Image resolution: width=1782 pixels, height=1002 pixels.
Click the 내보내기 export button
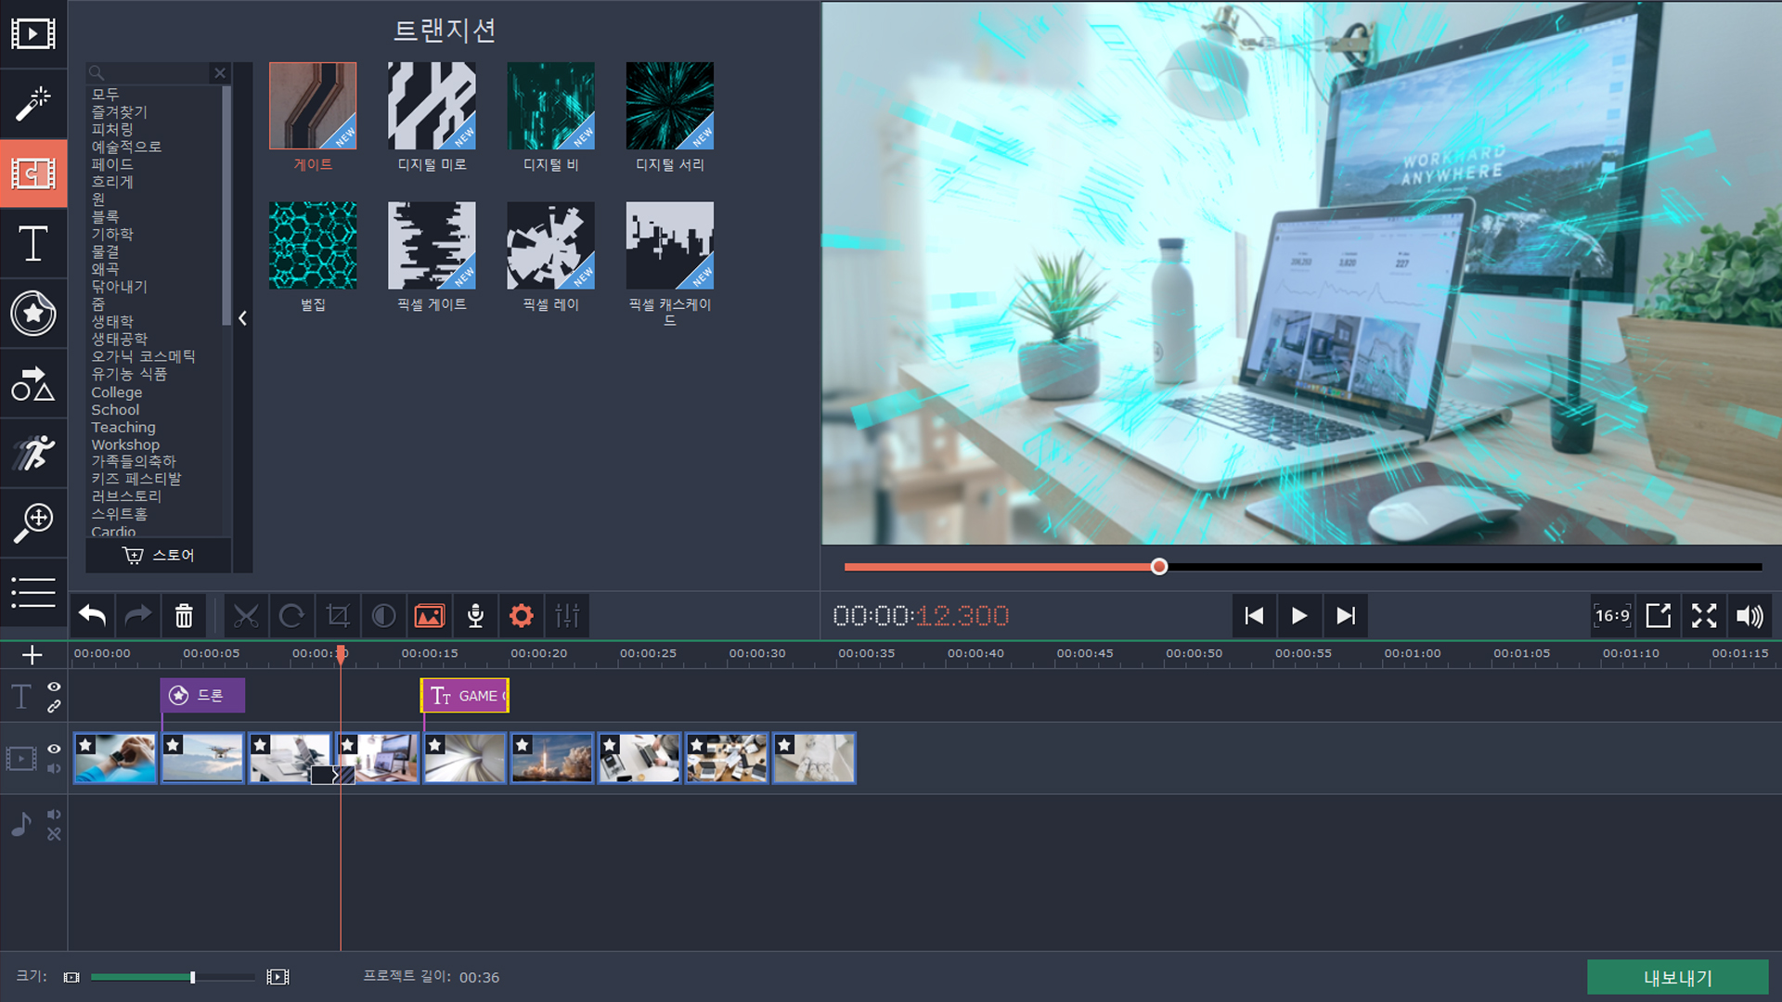click(x=1676, y=977)
